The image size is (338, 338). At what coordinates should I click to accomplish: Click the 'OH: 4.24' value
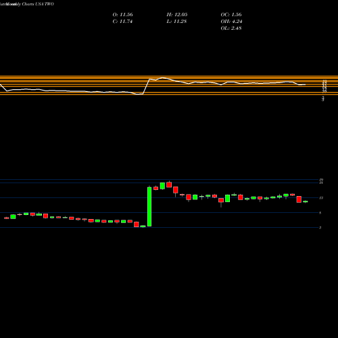click(x=231, y=22)
